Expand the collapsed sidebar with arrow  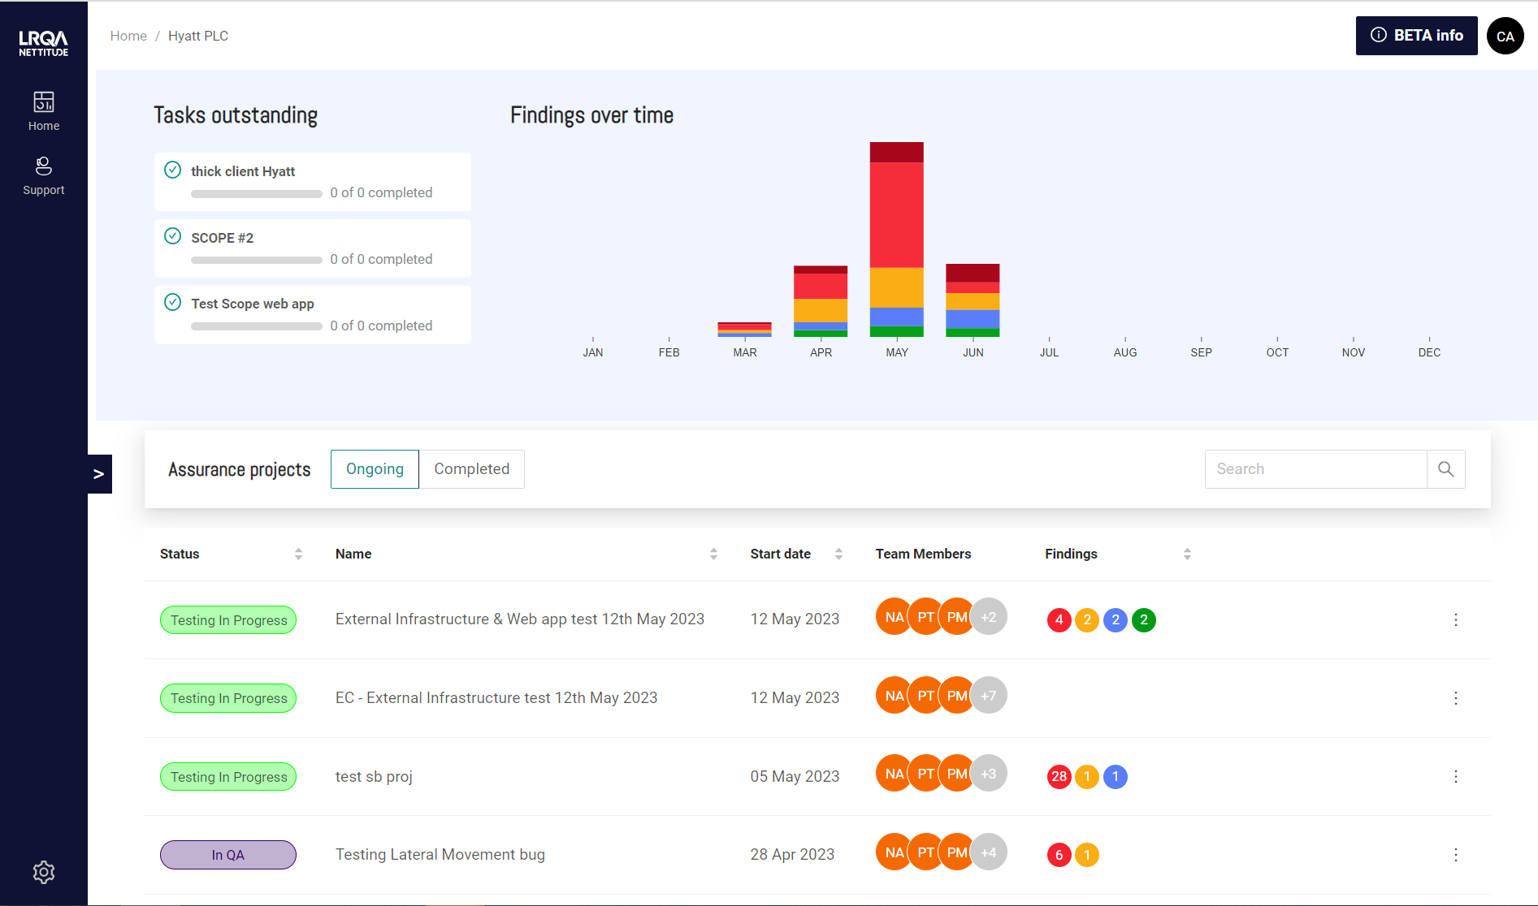(99, 474)
